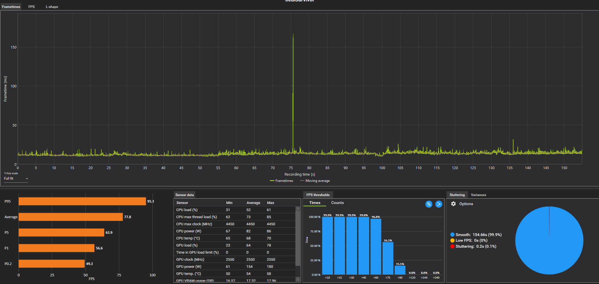Image resolution: width=599 pixels, height=284 pixels.
Task: Click the Smooth 154.66s (99.9%) text
Action: point(479,235)
